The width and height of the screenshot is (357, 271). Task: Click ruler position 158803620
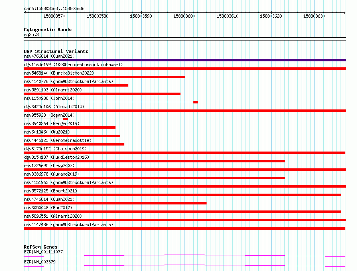(x=271, y=16)
